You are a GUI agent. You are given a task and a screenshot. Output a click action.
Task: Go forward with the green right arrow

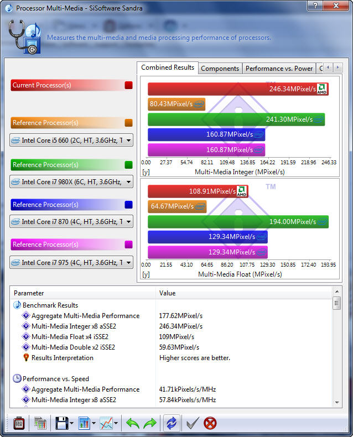tap(150, 423)
